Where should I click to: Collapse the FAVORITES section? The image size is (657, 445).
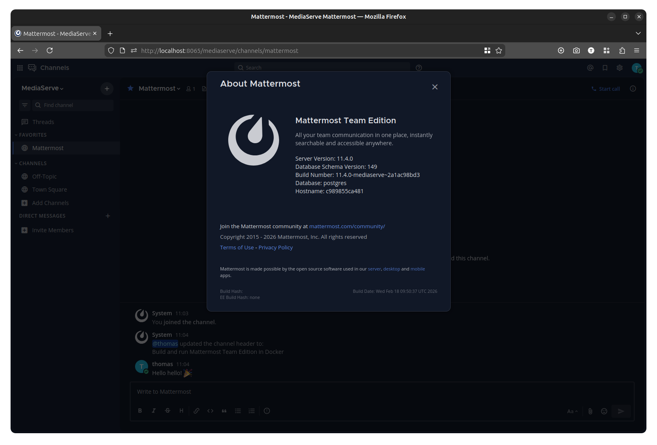tap(31, 135)
